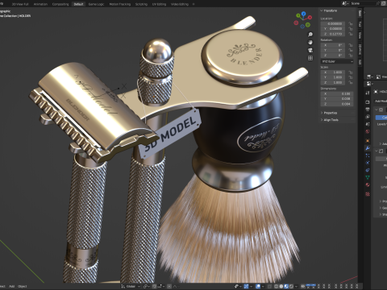Open the Scene properties tab icon
This screenshot has height=290, width=387.
click(368, 124)
